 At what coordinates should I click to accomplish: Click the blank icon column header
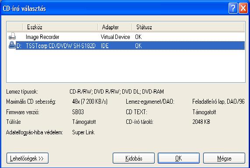tap(15, 27)
